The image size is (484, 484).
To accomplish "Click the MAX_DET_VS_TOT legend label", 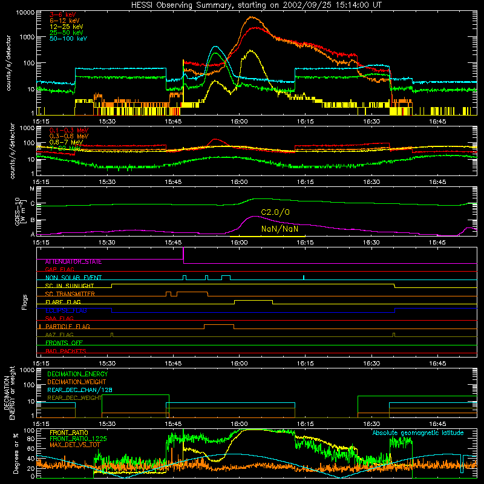I will [75, 445].
